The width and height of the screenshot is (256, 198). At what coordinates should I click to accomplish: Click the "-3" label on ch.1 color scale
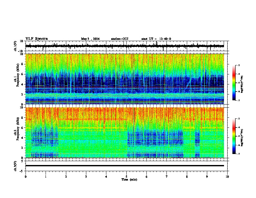238,65
